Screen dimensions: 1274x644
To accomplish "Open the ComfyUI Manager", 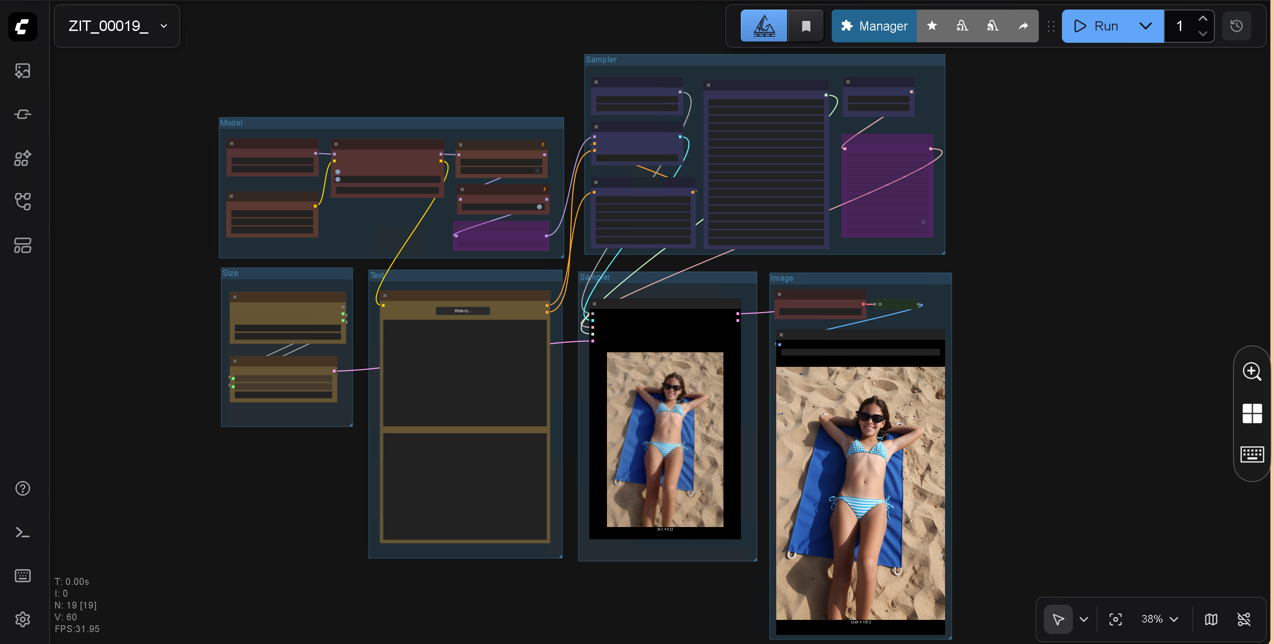I will pos(874,26).
